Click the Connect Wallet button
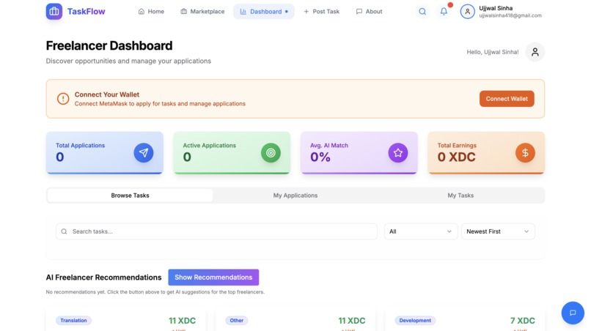This screenshot has height=331, width=591. tap(507, 99)
